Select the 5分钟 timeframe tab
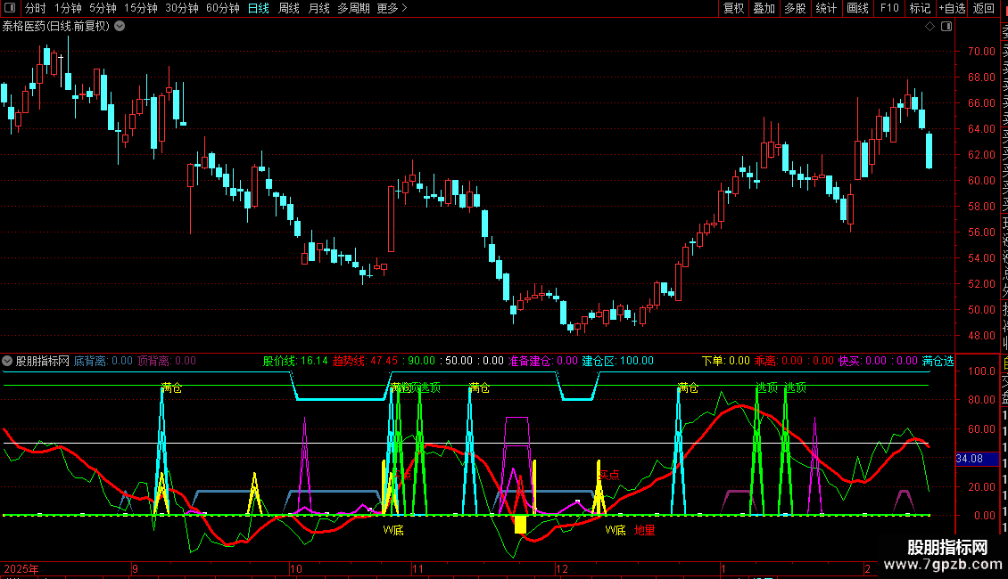1008x579 pixels. click(x=103, y=8)
